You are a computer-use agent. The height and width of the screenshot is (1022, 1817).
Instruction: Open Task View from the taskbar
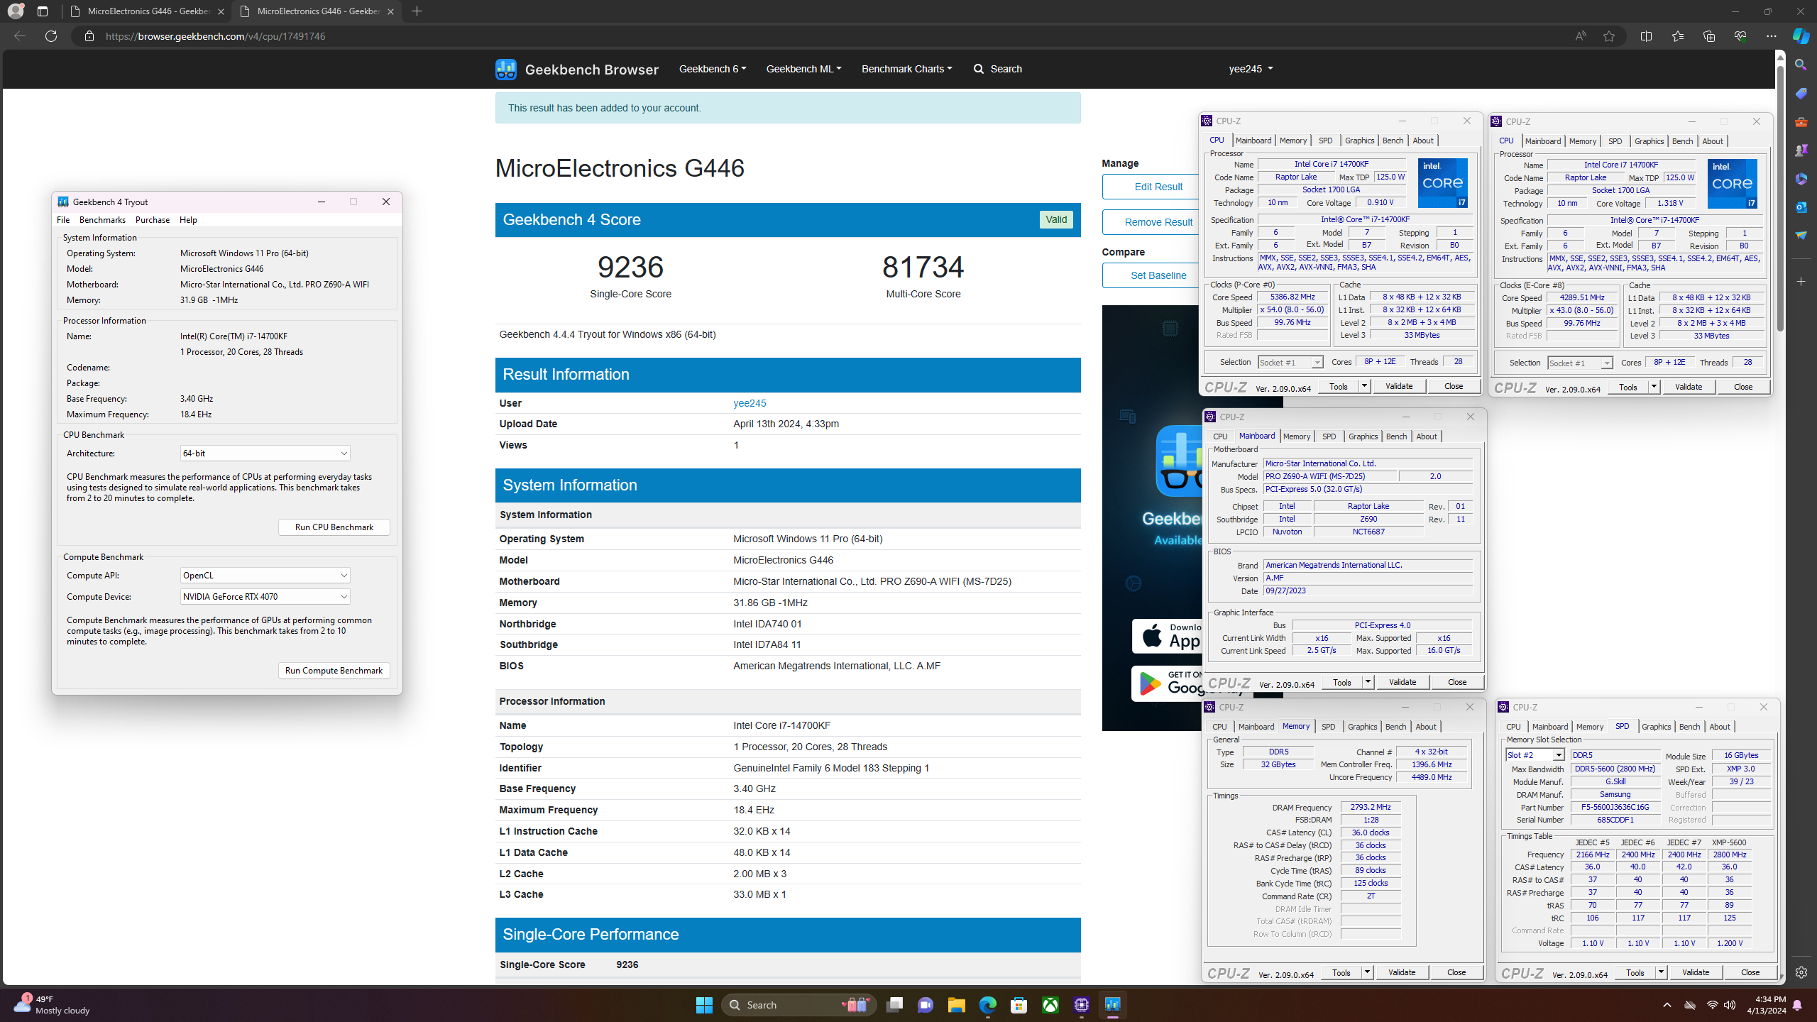(x=894, y=1005)
